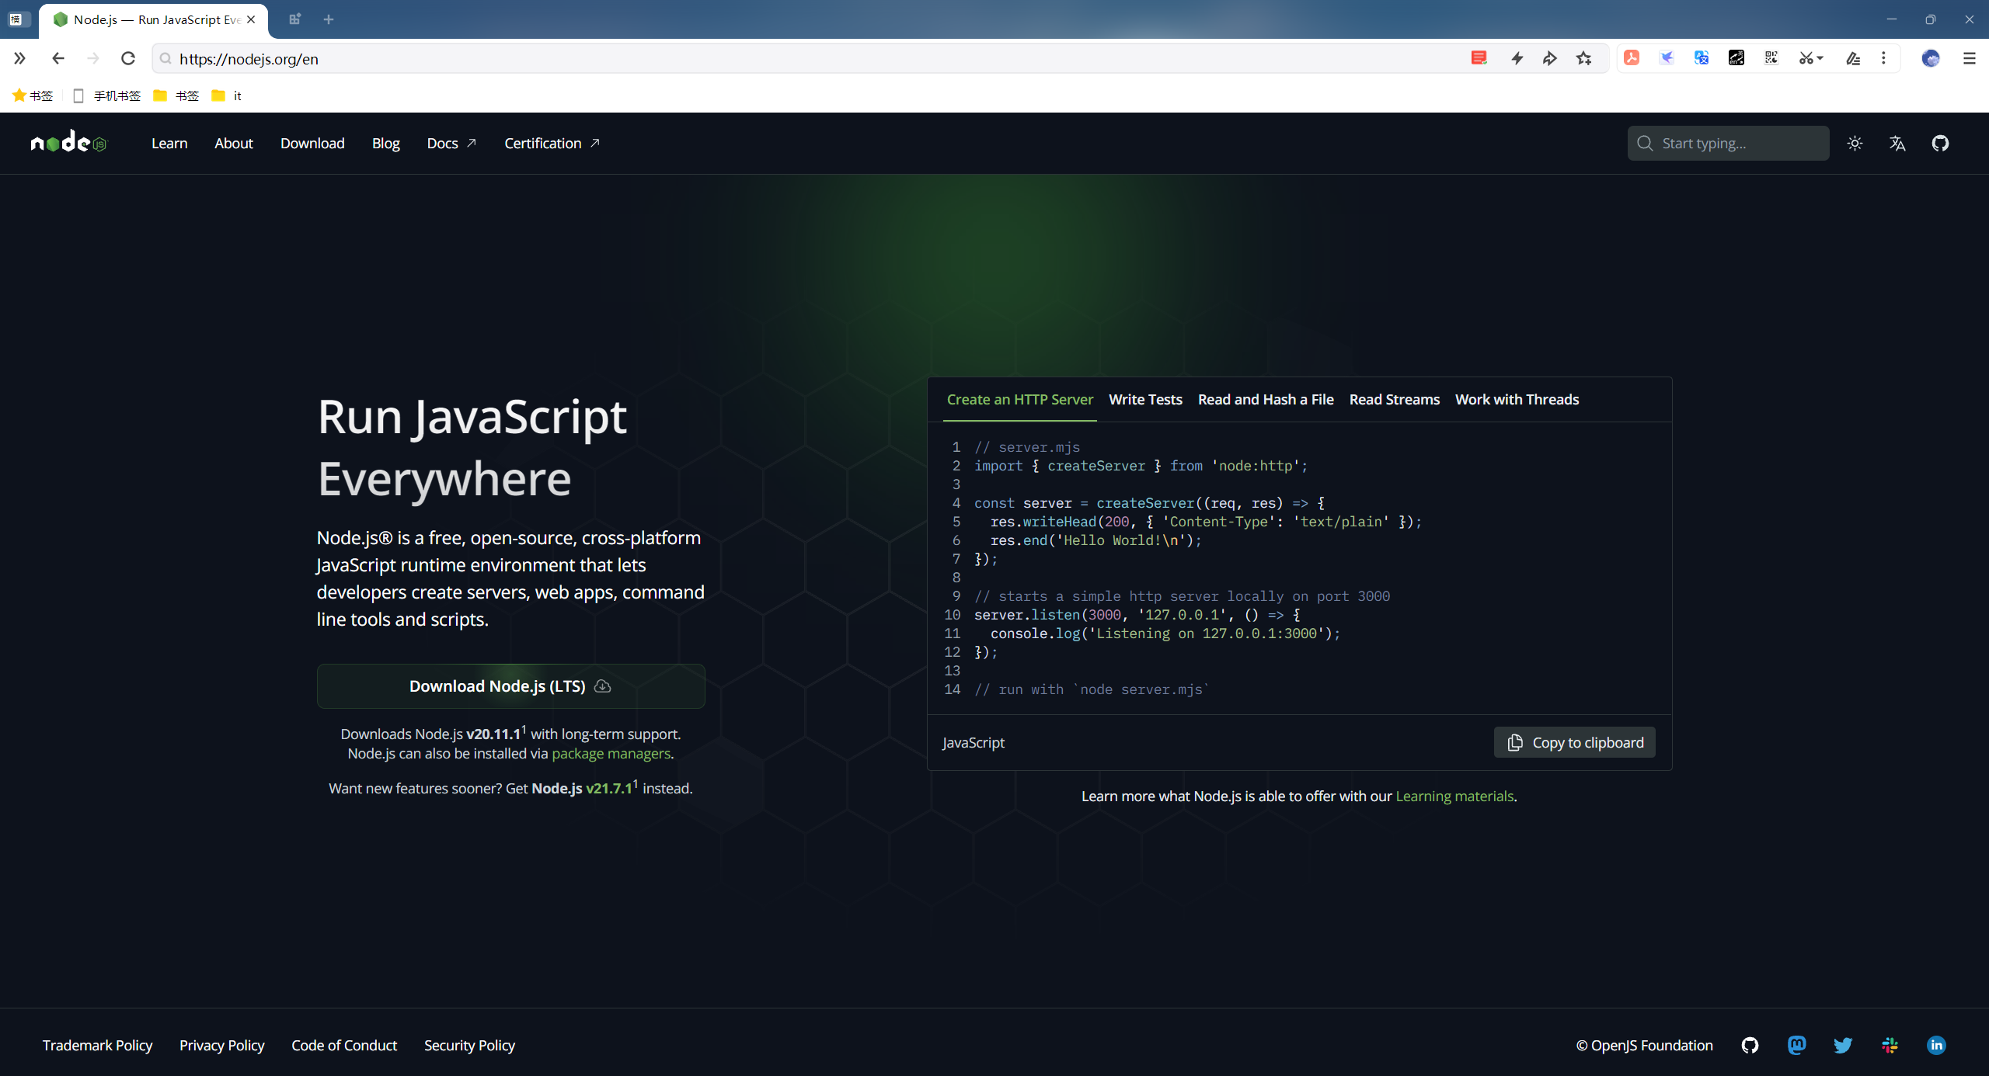Screen dimensions: 1989x1076
Task: Switch to the 'Write Tests' code tab
Action: pyautogui.click(x=1145, y=400)
